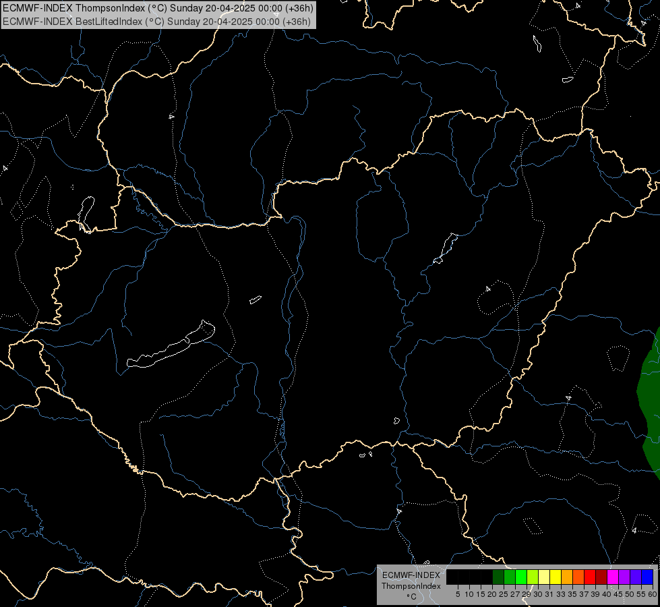Image resolution: width=660 pixels, height=607 pixels.
Task: Pick the lime 29-30 legend swatch
Action: click(x=533, y=577)
